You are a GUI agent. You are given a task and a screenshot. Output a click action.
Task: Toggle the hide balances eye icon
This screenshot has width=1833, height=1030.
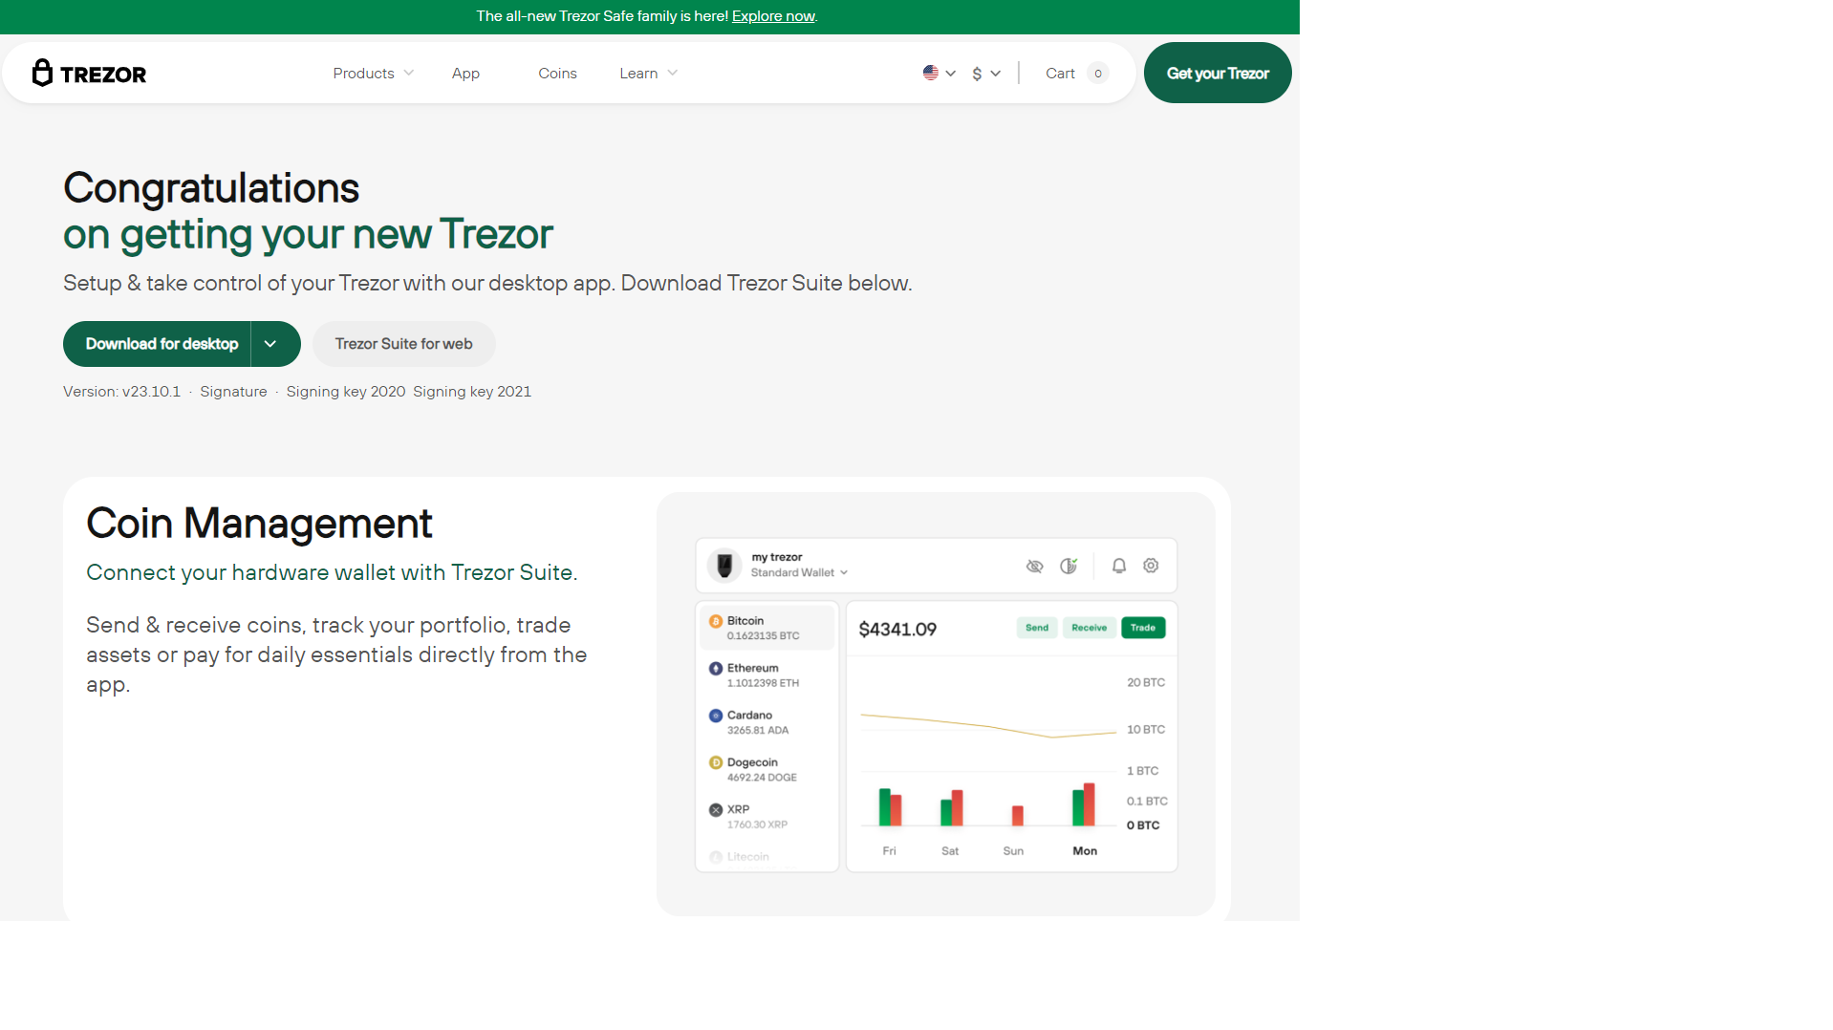click(x=1034, y=567)
